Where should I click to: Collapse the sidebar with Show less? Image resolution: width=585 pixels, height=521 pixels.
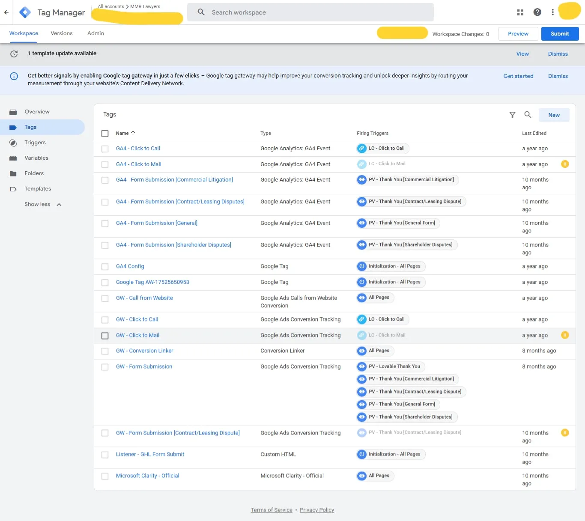(x=43, y=205)
